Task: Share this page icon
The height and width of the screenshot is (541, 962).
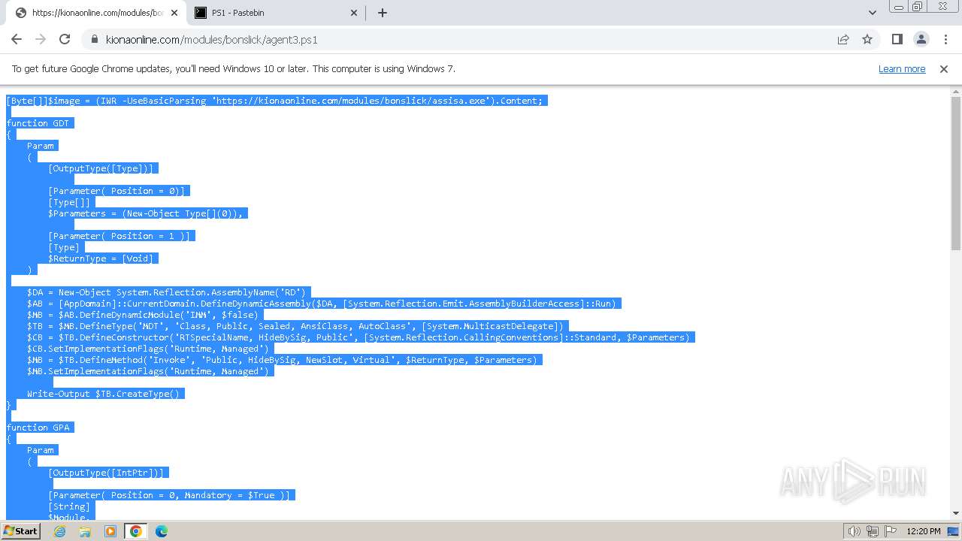Action: click(x=843, y=39)
